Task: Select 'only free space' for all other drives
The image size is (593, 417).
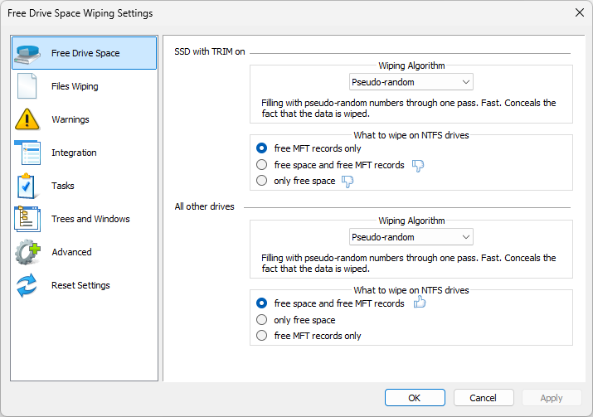Action: (x=262, y=320)
